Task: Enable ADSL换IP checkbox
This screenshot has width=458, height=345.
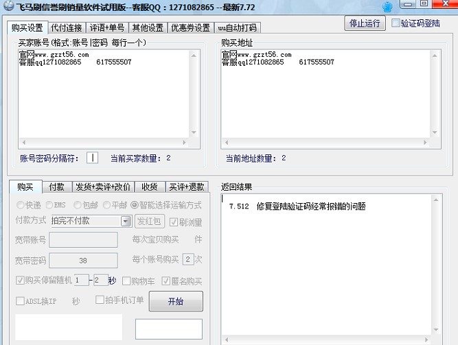Action: [20, 301]
